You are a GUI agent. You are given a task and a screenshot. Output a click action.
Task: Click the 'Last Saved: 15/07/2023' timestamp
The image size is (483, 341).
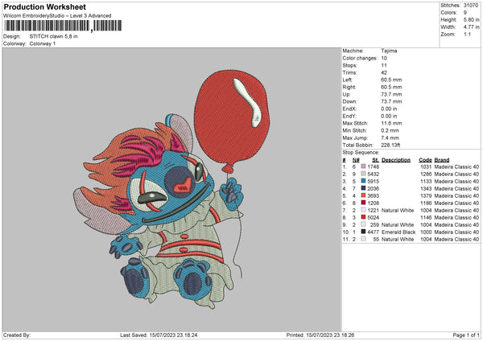click(159, 335)
